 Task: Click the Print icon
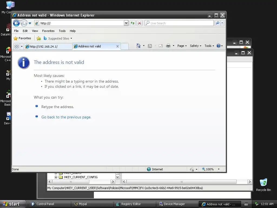[168, 46]
